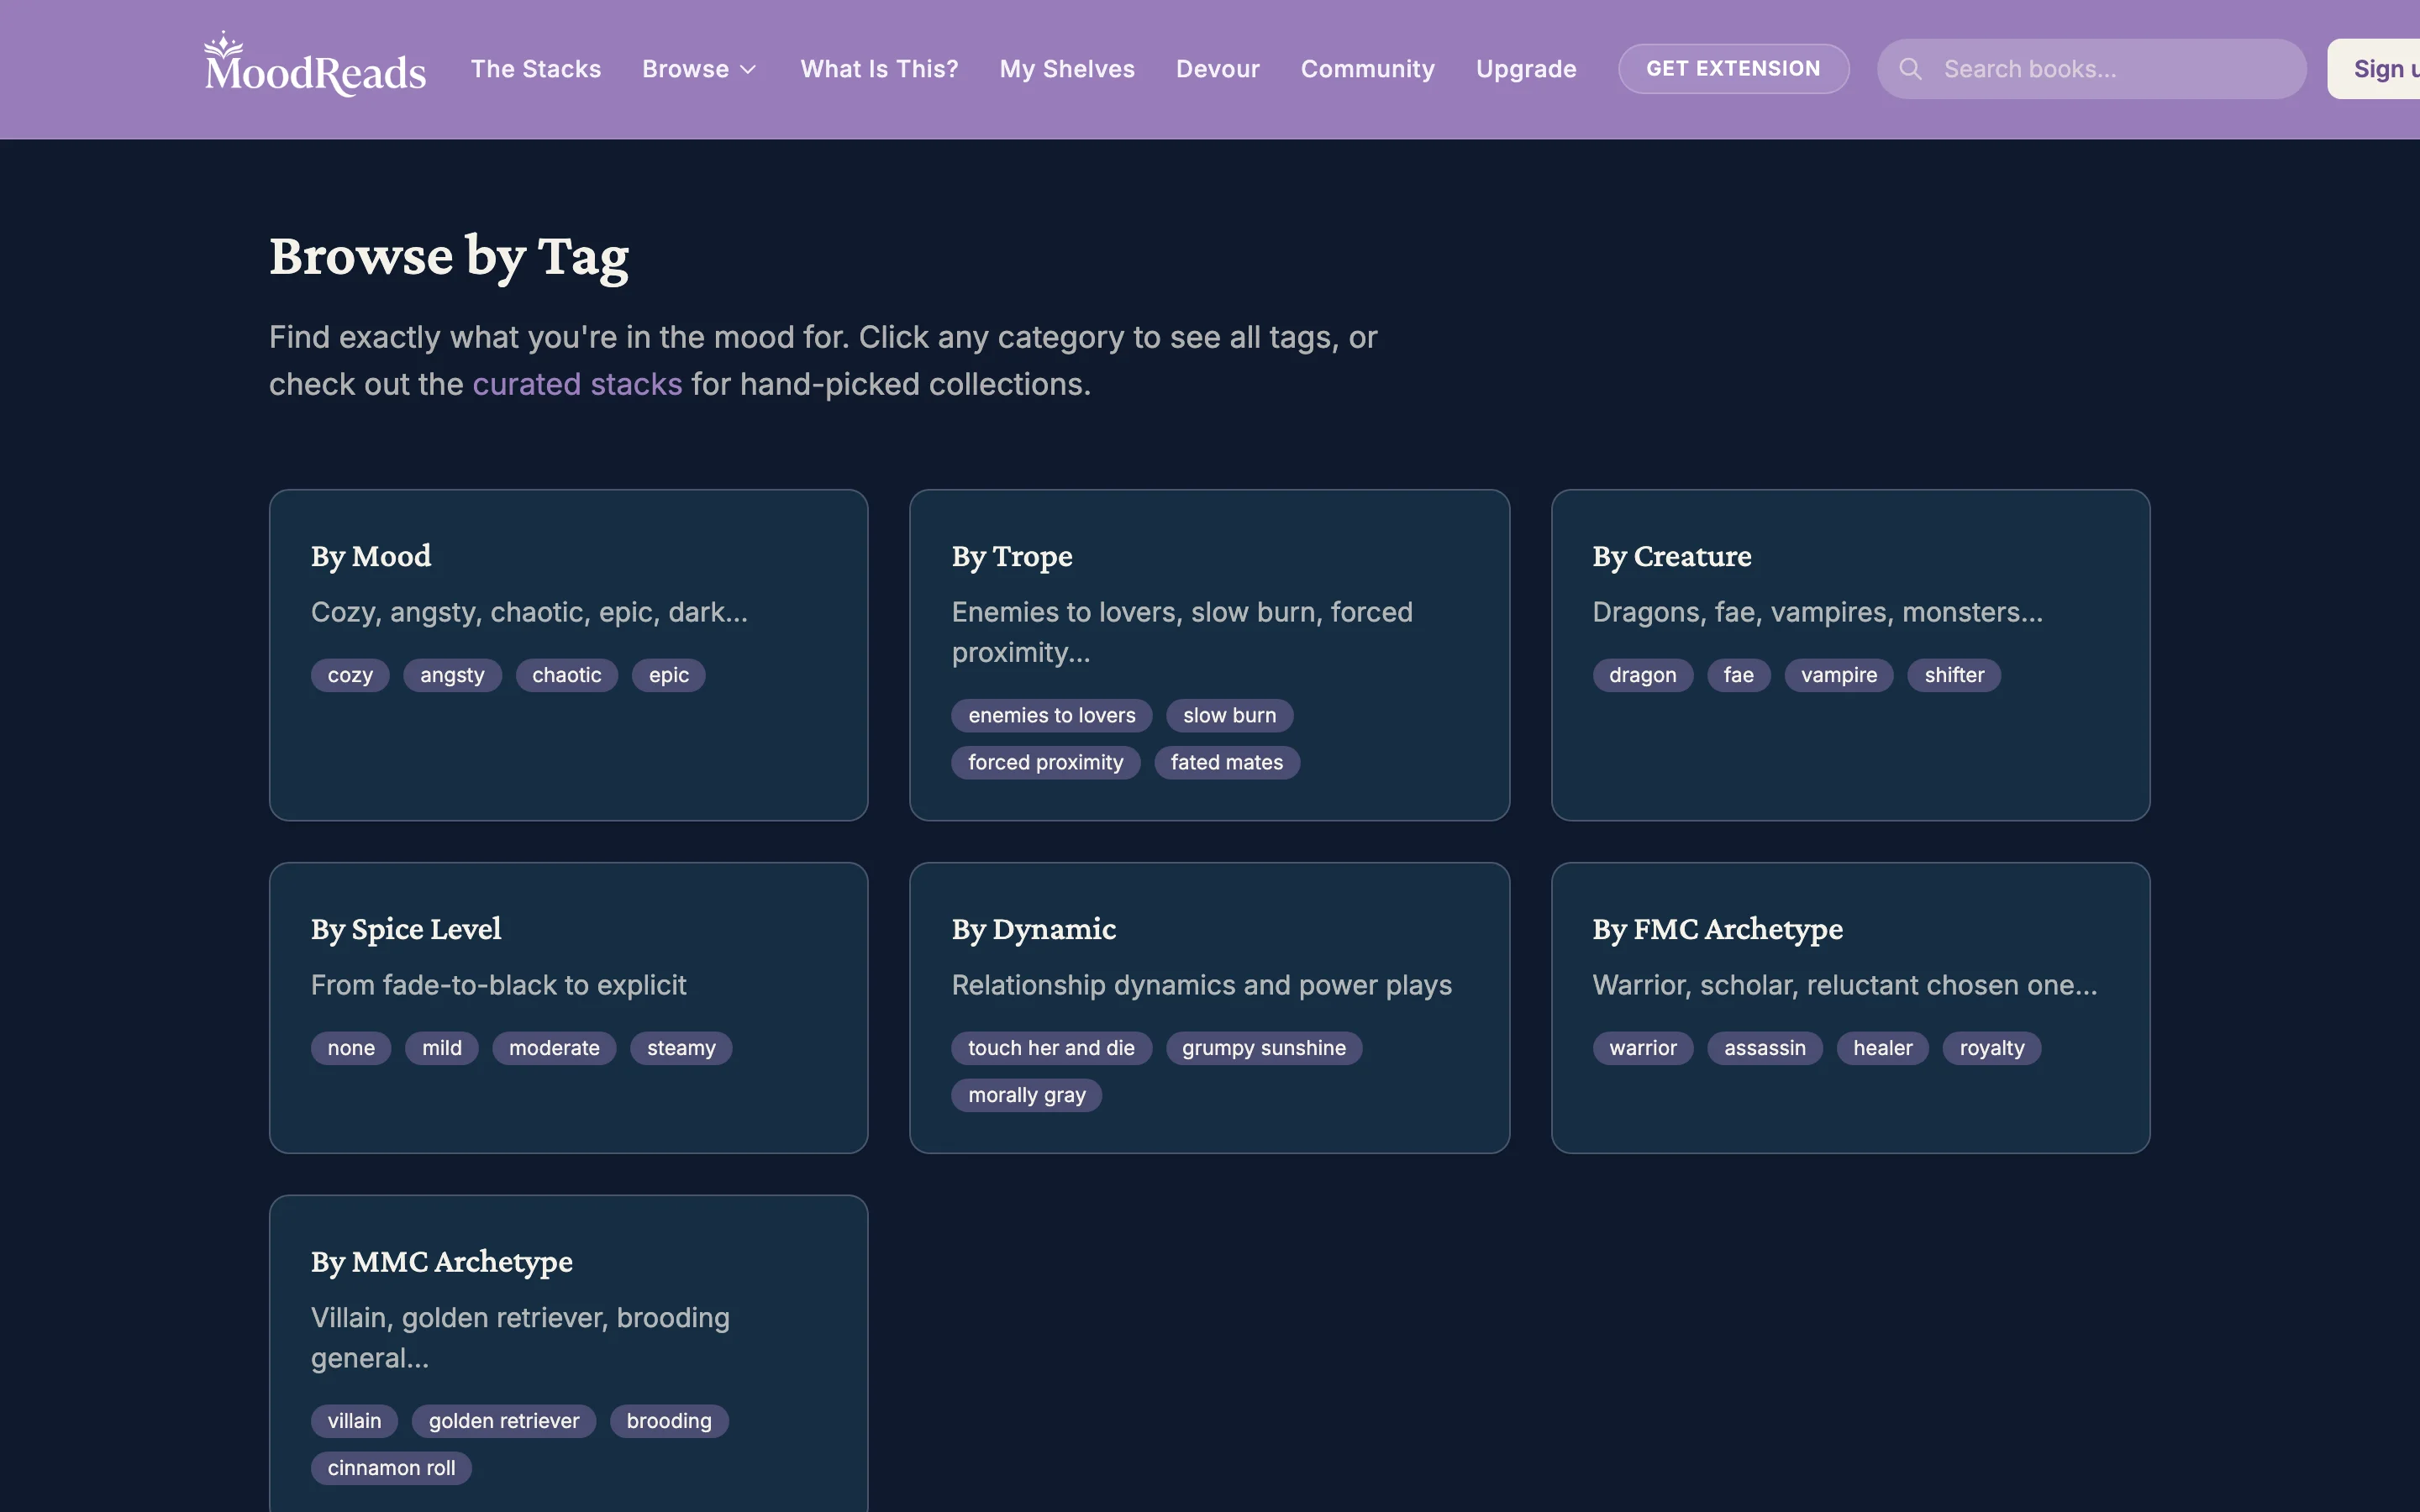Open My Shelves
Image resolution: width=2420 pixels, height=1512 pixels.
[1066, 68]
